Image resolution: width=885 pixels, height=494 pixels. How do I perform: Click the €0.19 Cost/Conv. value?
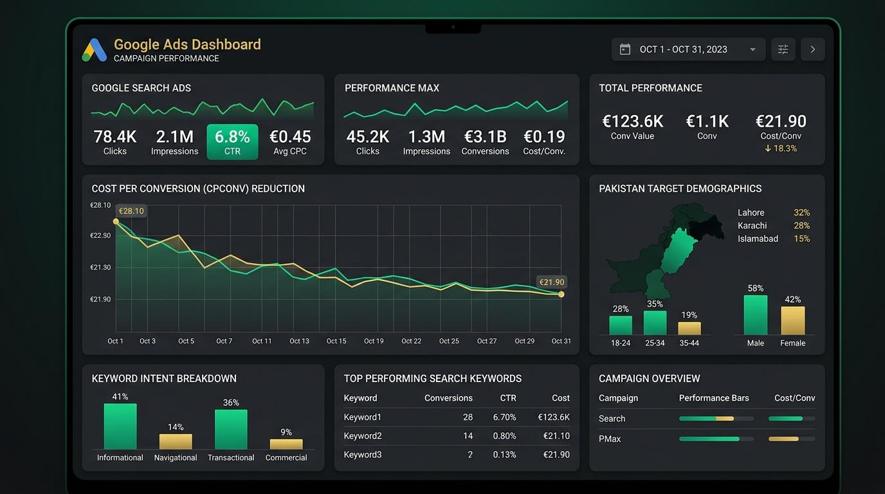coord(544,142)
